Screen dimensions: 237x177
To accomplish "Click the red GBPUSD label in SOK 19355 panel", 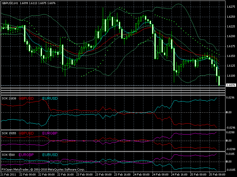I will coord(26,133).
